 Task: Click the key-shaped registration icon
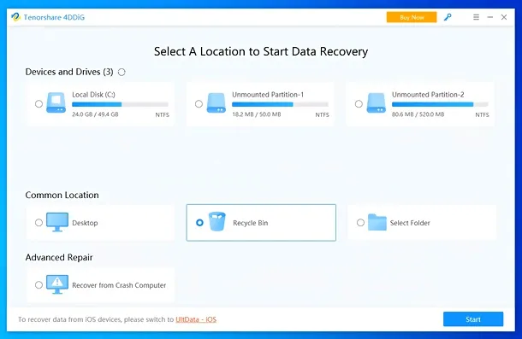coord(448,17)
